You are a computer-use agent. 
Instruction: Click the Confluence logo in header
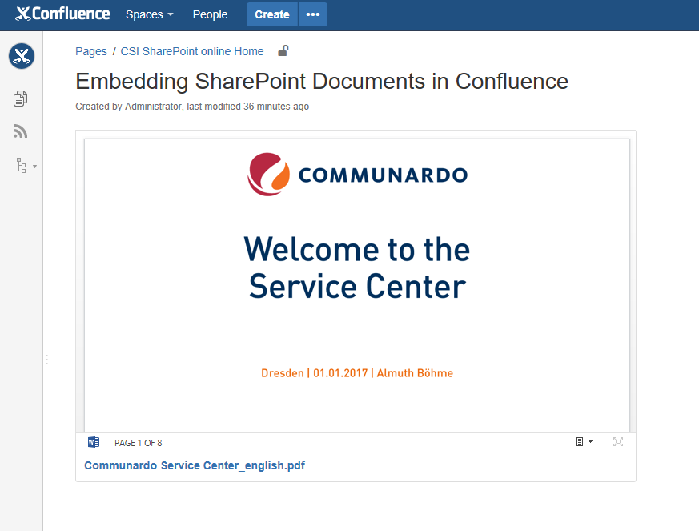[x=62, y=14]
